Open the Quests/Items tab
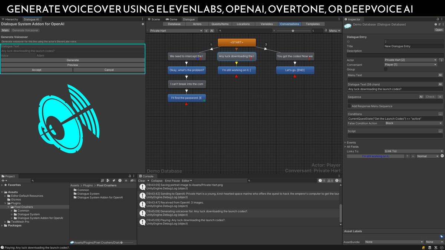 coord(220,24)
